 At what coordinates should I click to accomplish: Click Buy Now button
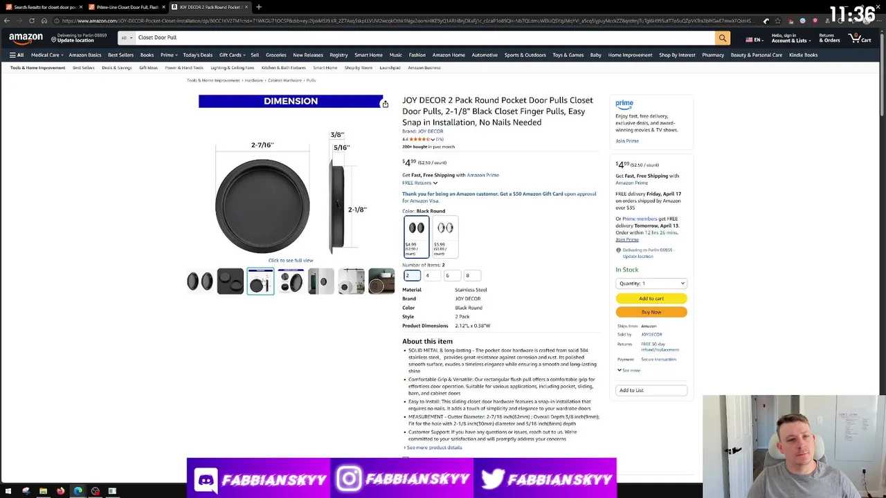click(651, 312)
